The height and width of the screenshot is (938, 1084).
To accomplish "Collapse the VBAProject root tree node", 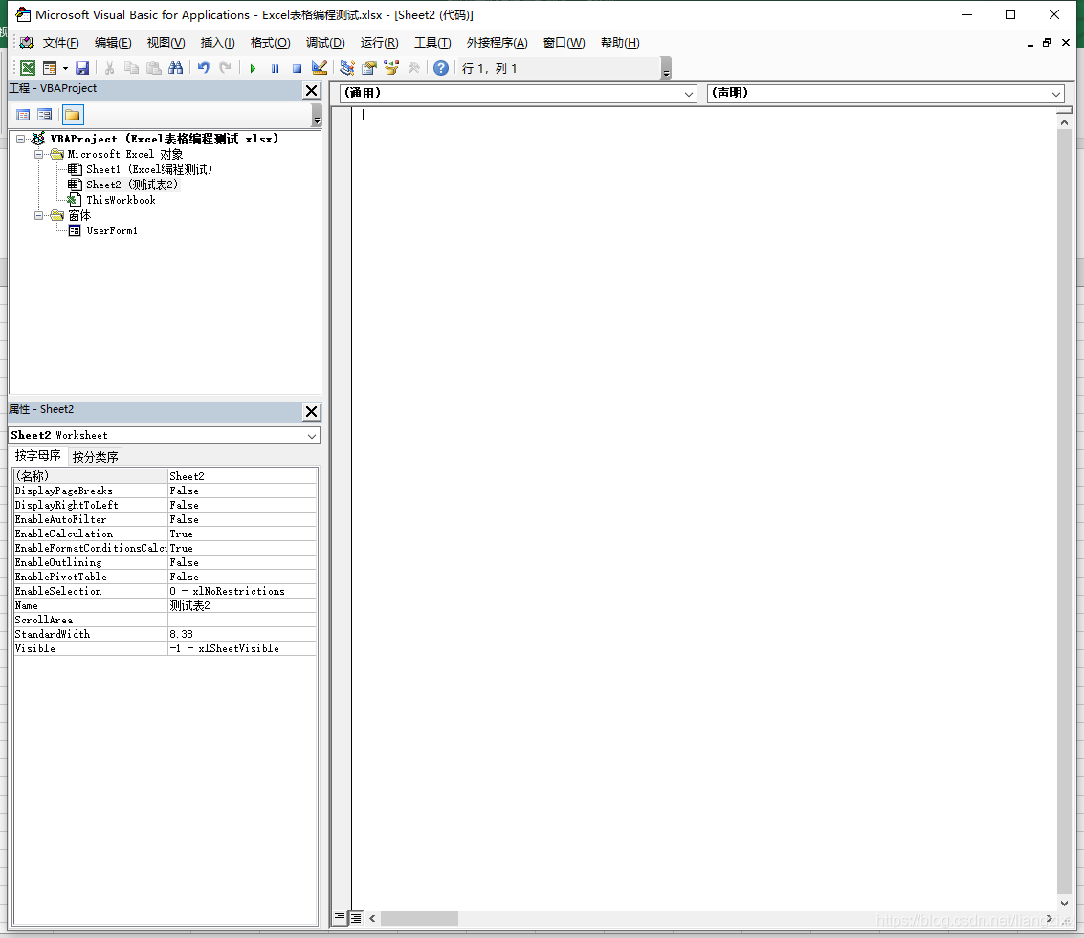I will click(x=21, y=139).
